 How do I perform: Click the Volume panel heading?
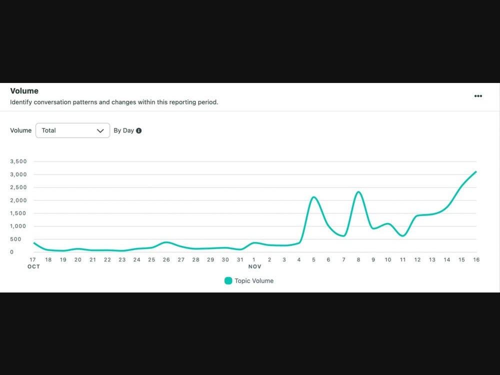click(x=24, y=91)
